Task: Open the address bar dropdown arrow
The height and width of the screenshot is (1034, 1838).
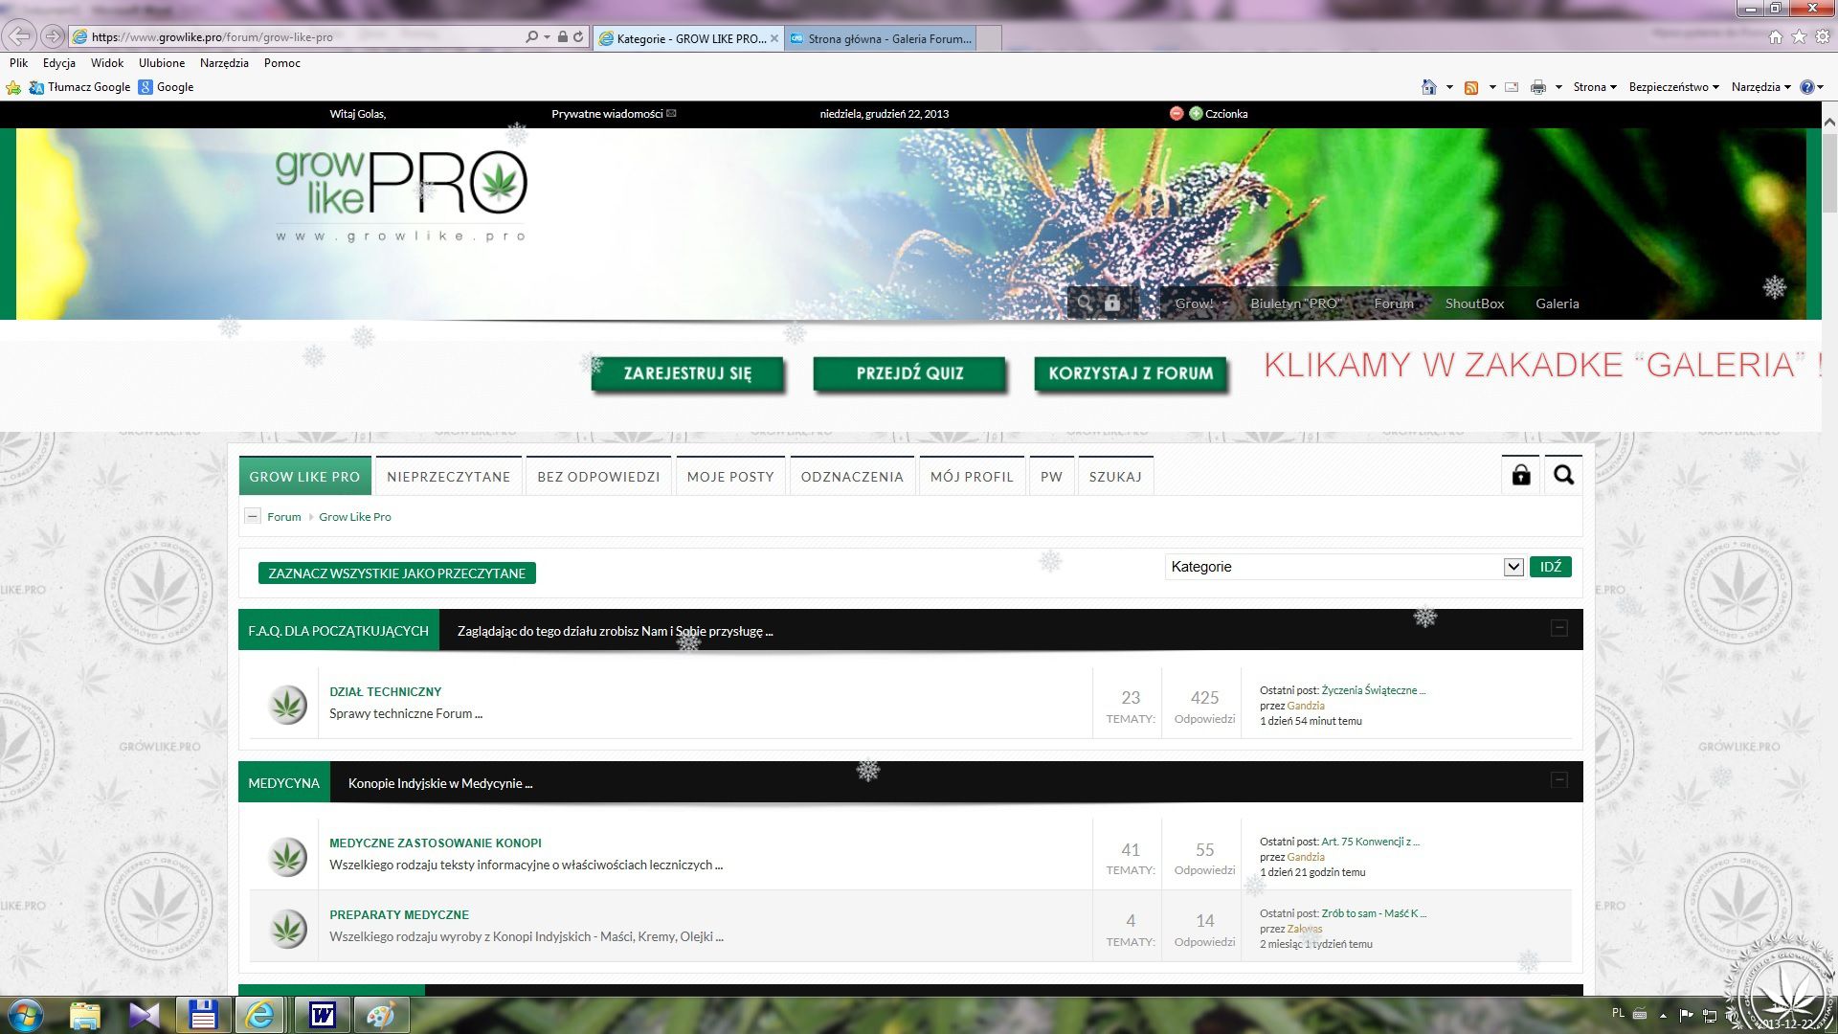Action: [x=547, y=37]
